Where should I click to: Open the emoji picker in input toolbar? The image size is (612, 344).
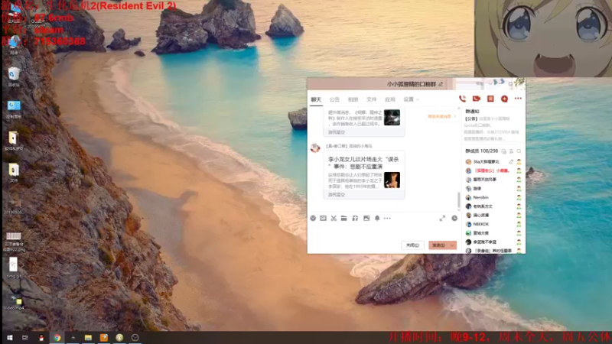[313, 218]
